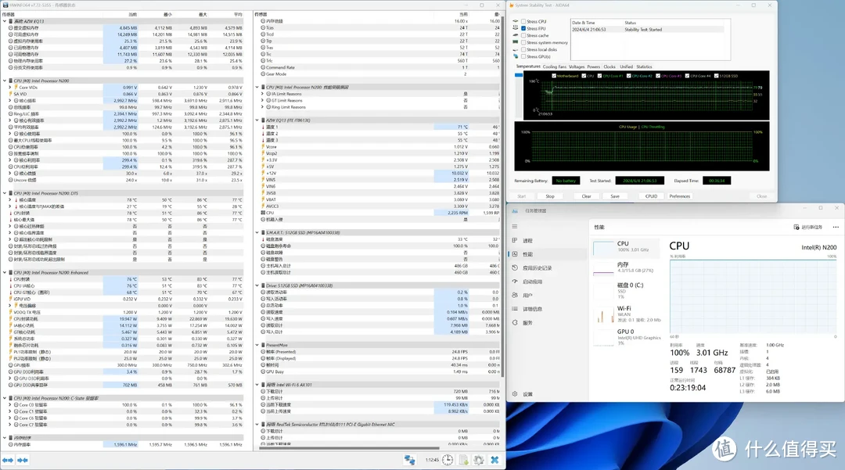845x470 pixels.
Task: Untick CPU Core #4 graph legend checkbox
Action: [x=687, y=76]
